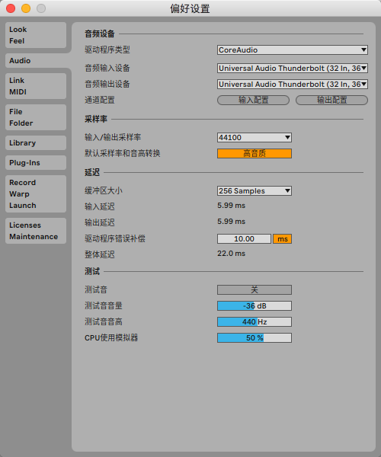381x457 pixels.
Task: Open the Licenses Maintenance tab
Action: click(x=36, y=231)
